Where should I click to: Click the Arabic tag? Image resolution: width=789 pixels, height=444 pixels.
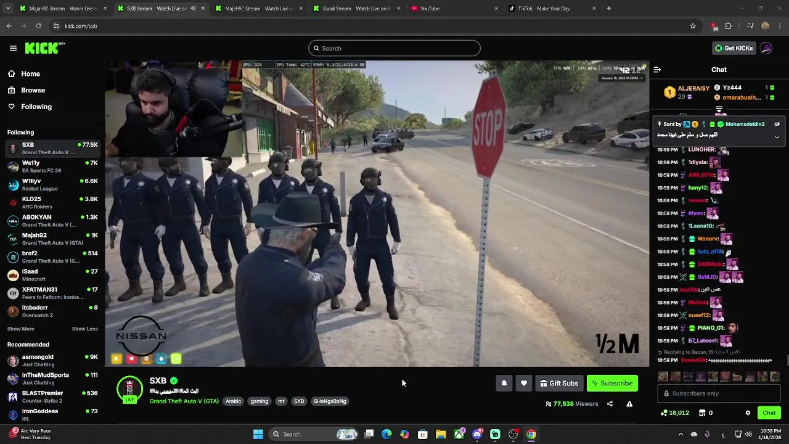point(233,401)
